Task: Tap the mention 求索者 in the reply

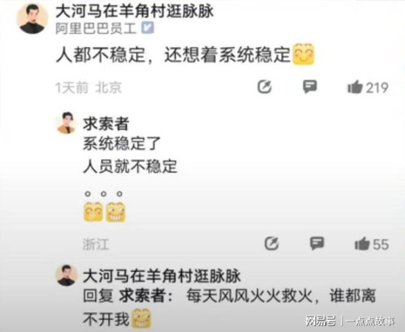Action: tap(141, 296)
